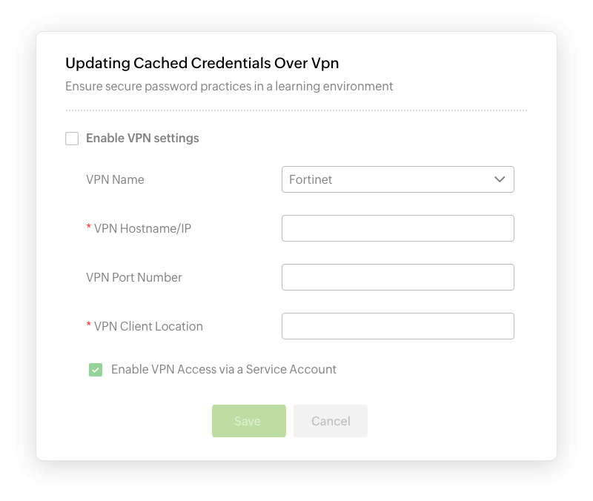Click the VPN Client Location label
593x501 pixels.
(146, 325)
